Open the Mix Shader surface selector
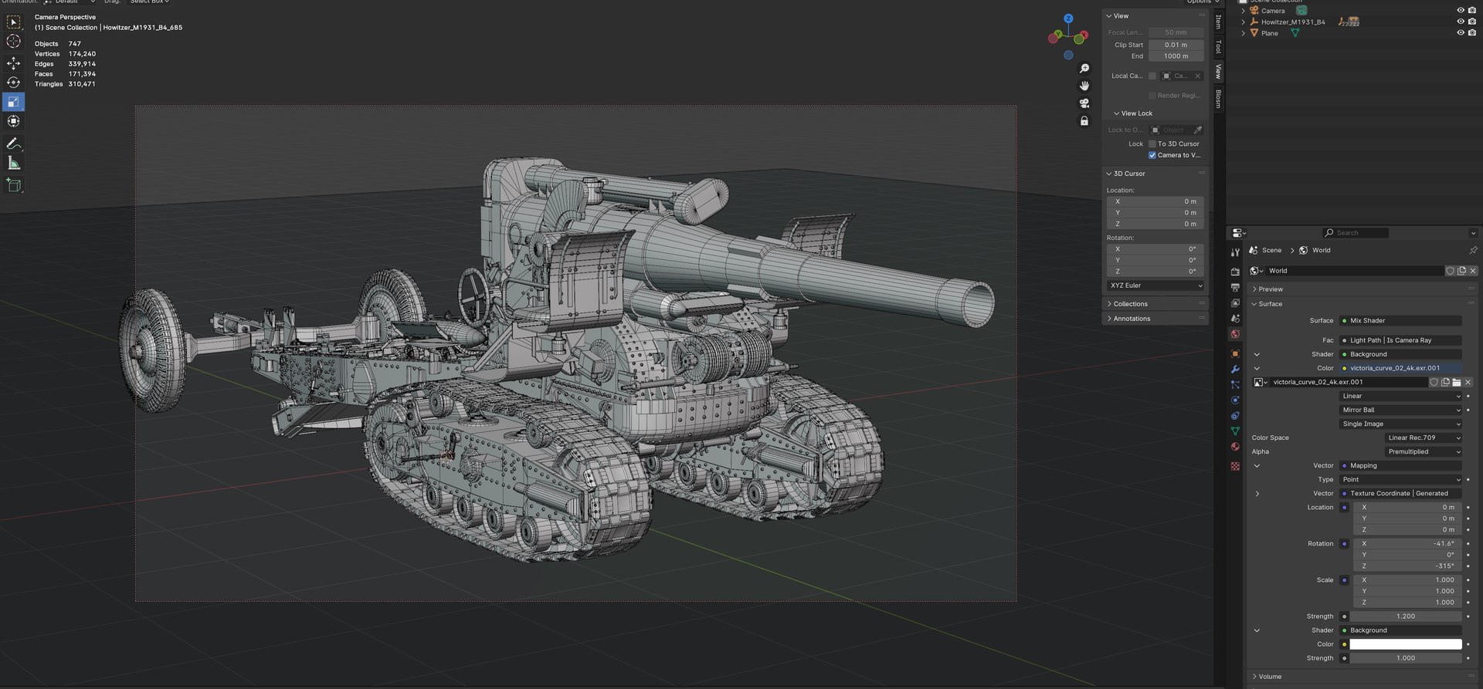This screenshot has height=689, width=1483. (1401, 320)
